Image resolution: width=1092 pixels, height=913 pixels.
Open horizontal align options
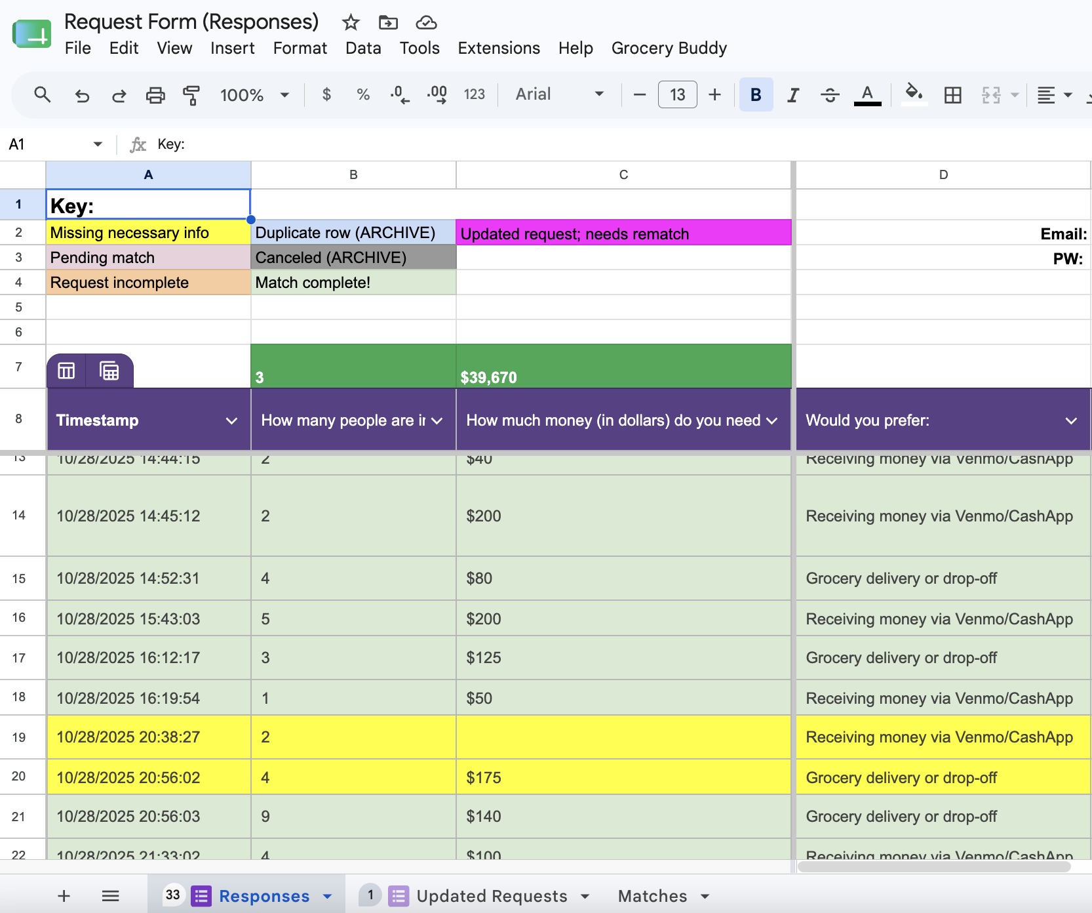(1054, 95)
